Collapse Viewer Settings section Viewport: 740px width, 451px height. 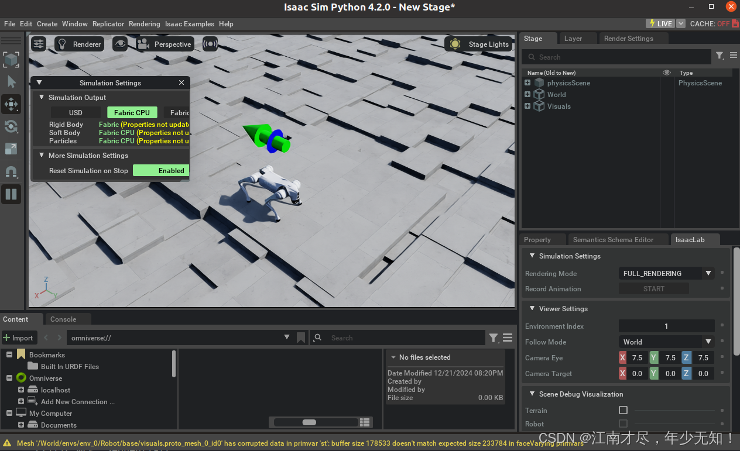click(x=532, y=308)
